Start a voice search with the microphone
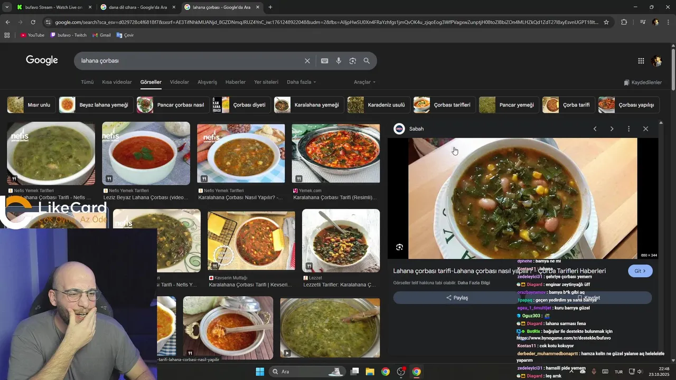The image size is (676, 380). [x=339, y=61]
